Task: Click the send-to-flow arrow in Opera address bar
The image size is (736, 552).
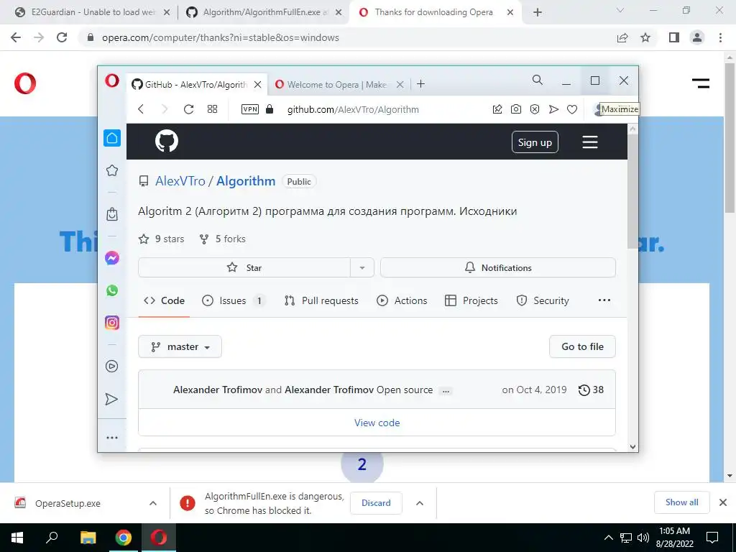Action: click(x=553, y=109)
